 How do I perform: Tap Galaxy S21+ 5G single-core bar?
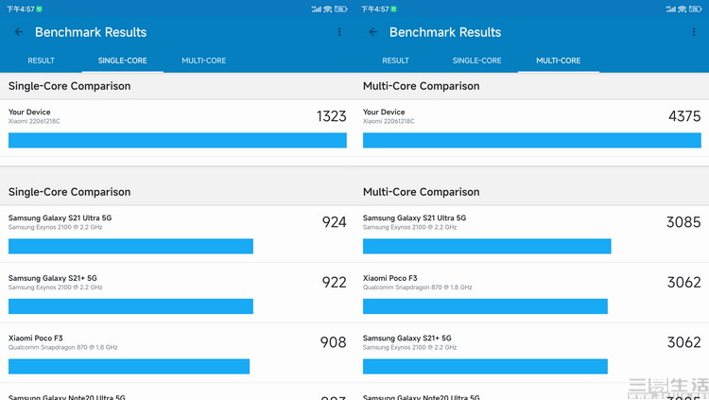130,306
